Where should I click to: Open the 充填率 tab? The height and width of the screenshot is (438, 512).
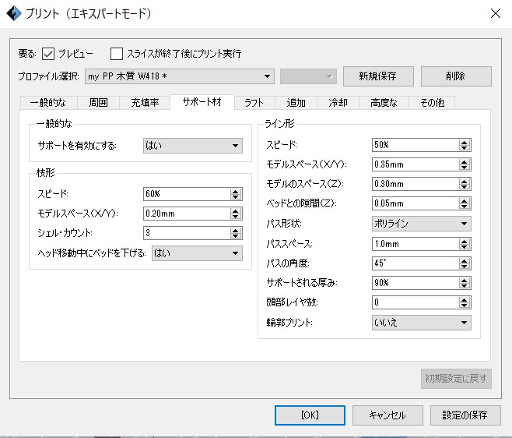(145, 103)
